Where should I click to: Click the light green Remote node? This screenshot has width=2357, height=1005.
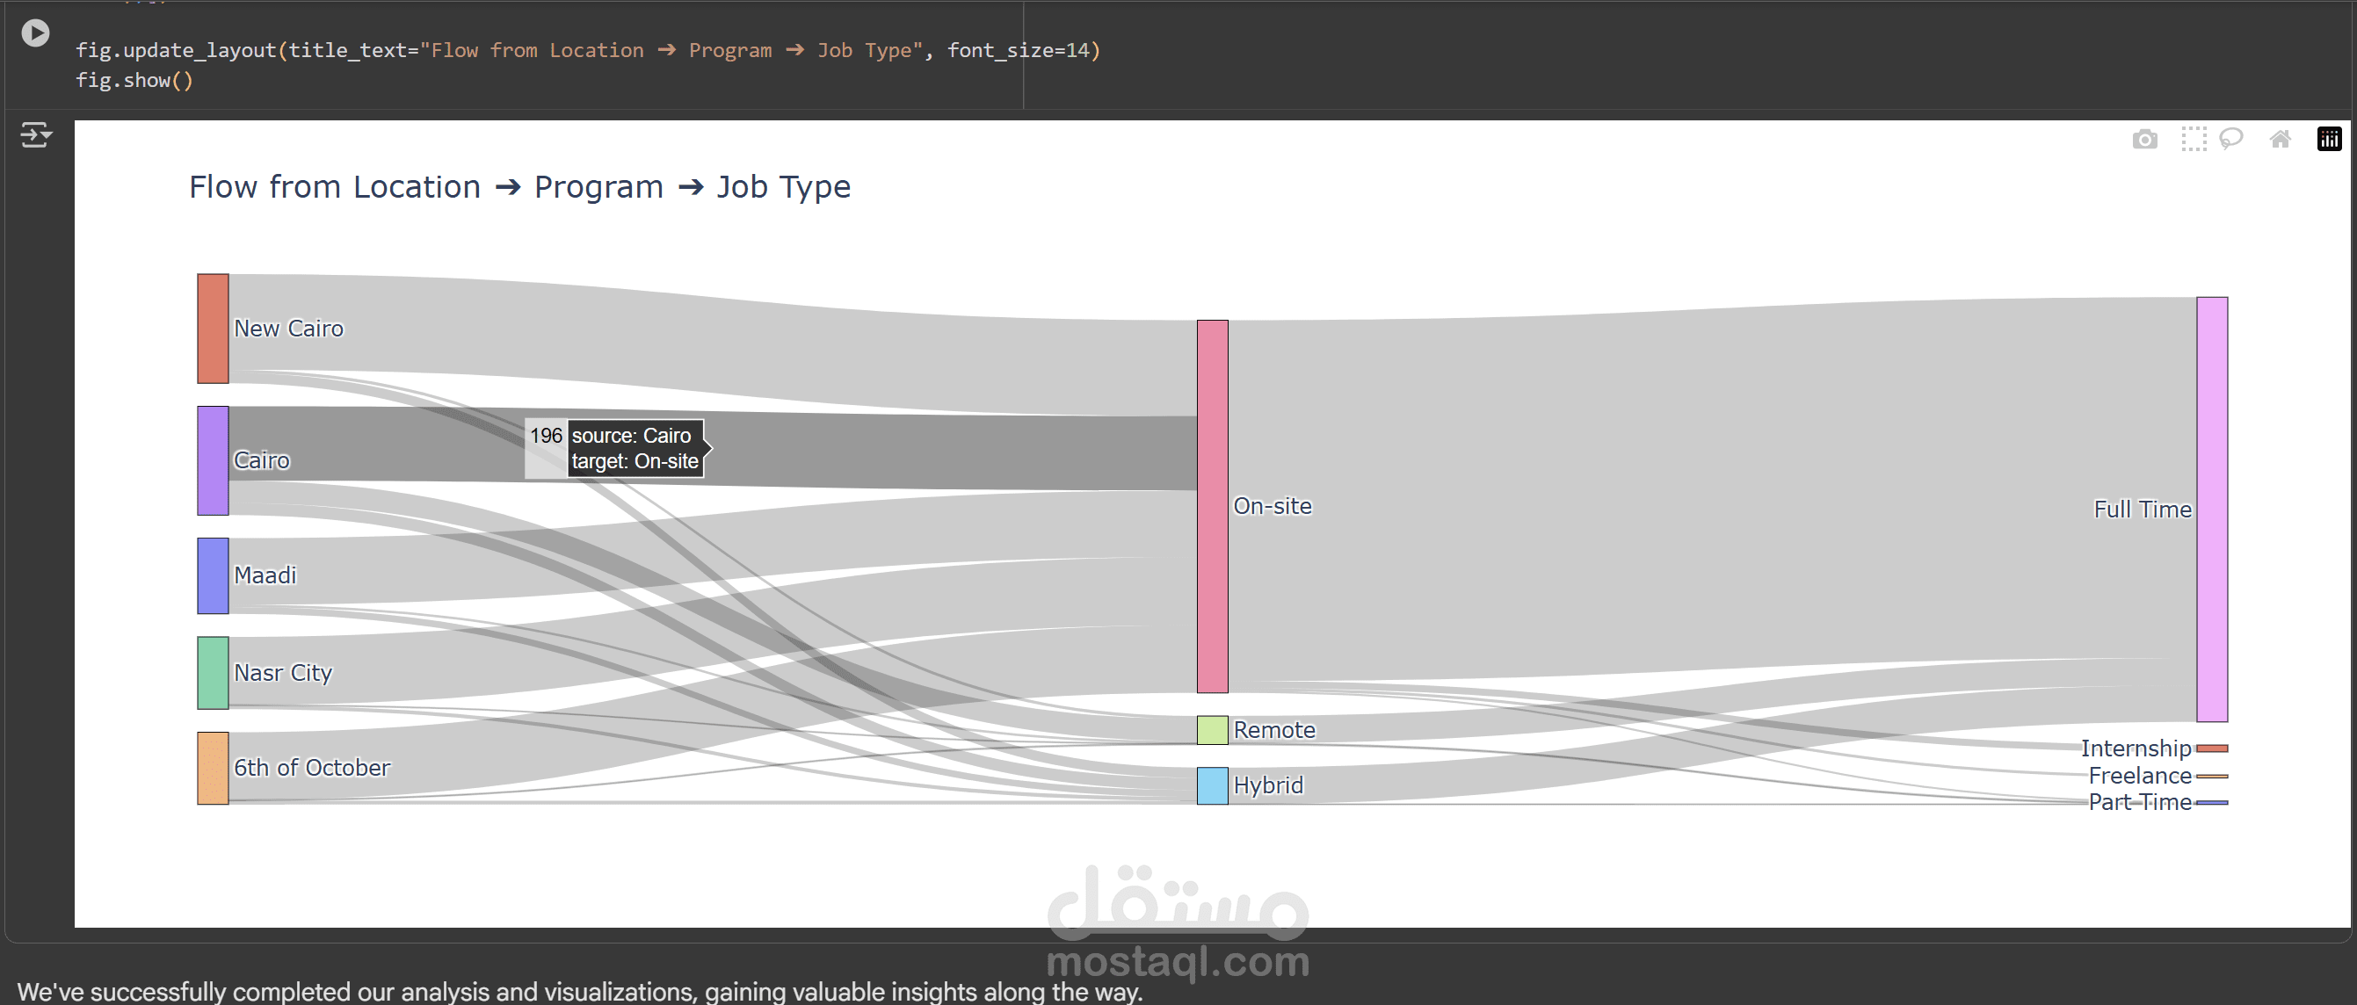pos(1213,730)
